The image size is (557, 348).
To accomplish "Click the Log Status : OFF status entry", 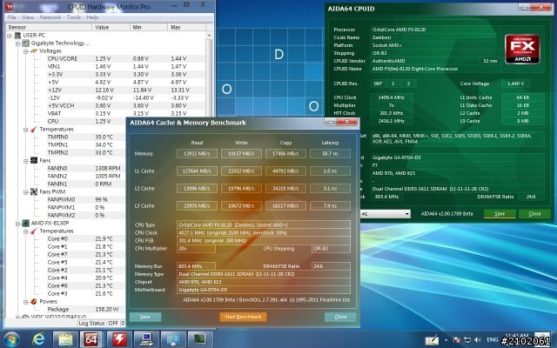I will pyautogui.click(x=98, y=324).
